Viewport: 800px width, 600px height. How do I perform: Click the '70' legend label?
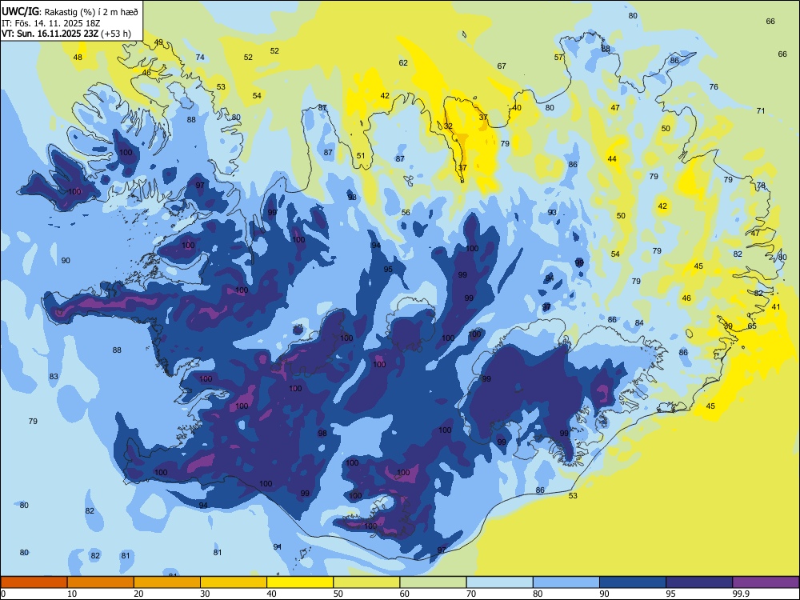click(x=471, y=594)
